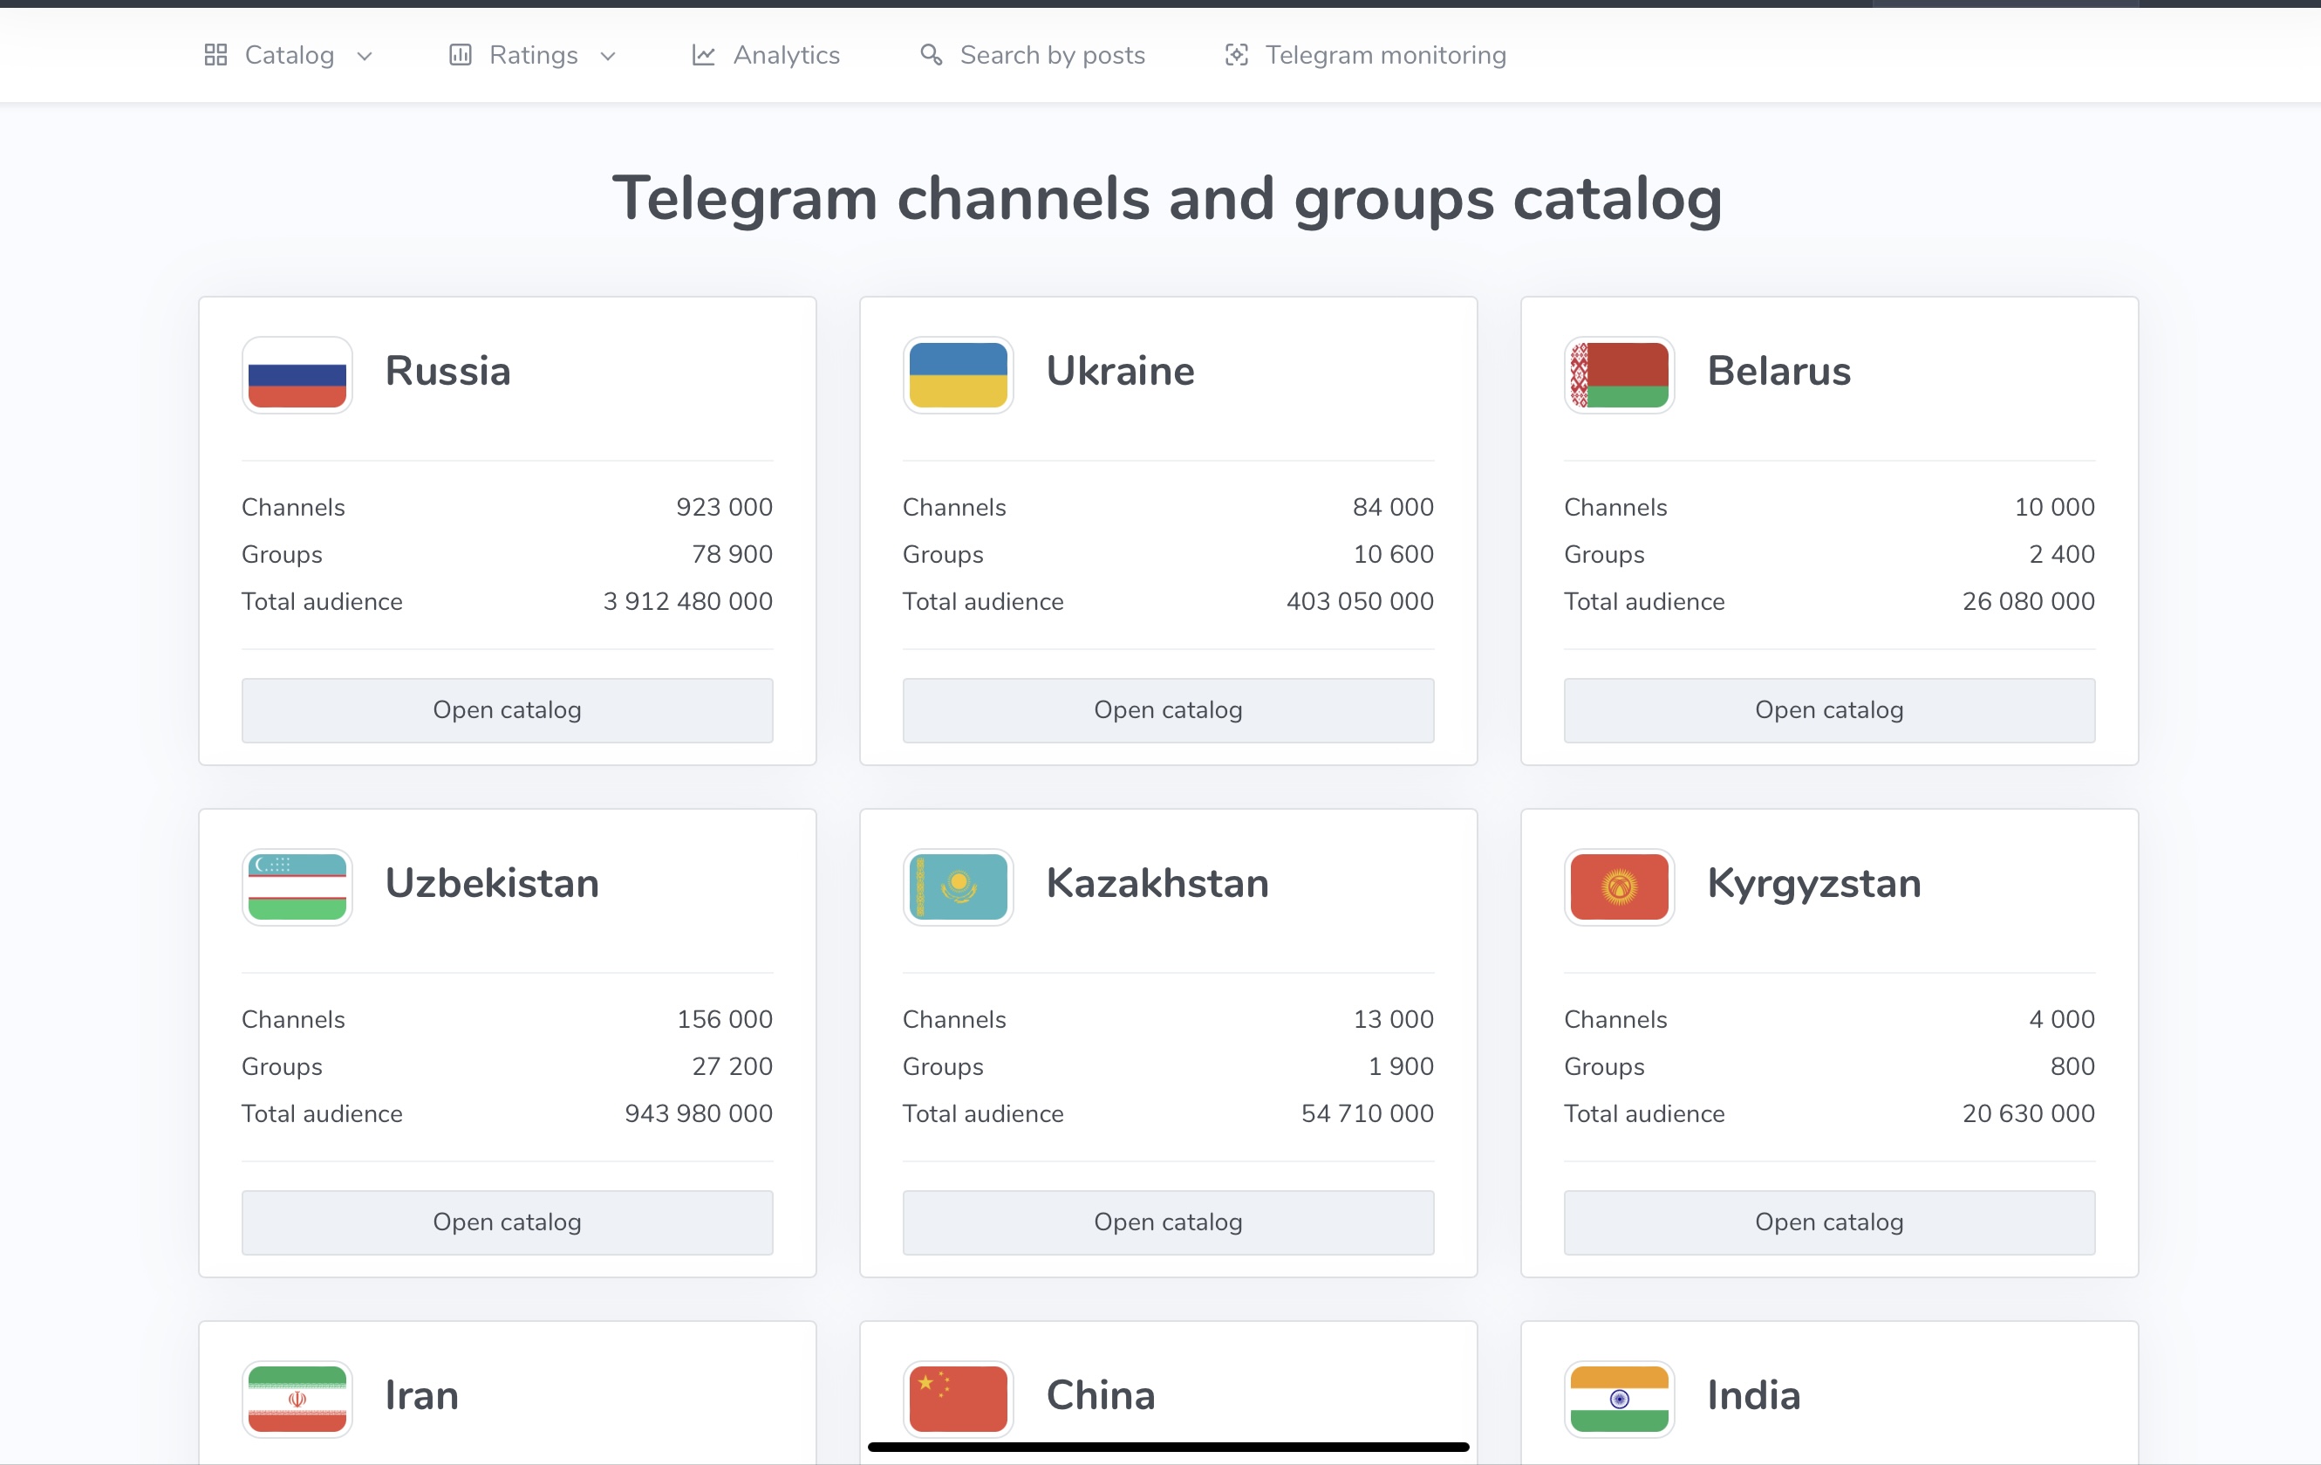
Task: Click the Iran country heading
Action: (x=421, y=1395)
